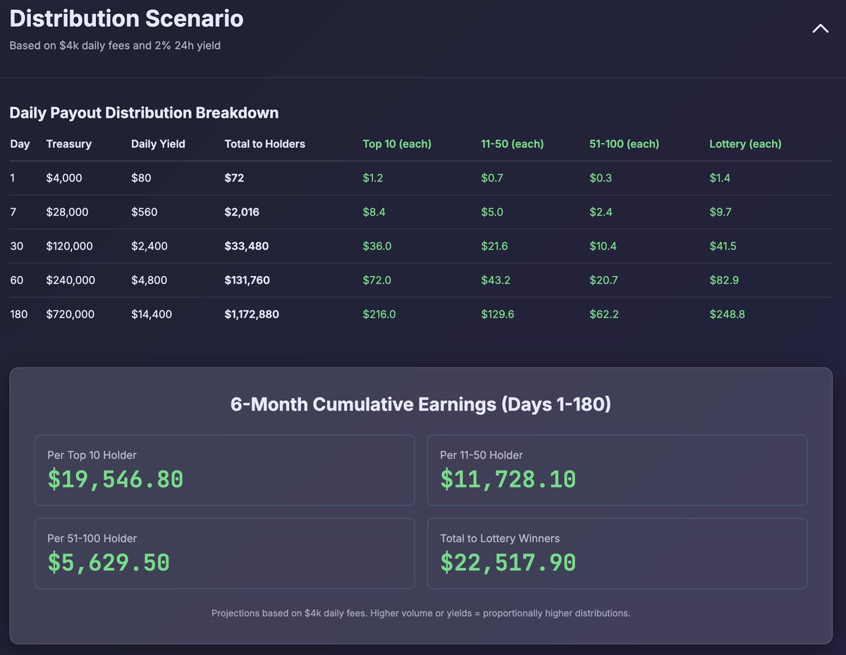This screenshot has width=846, height=655.
Task: Select the Top 10 (each) column header
Action: [x=396, y=144]
